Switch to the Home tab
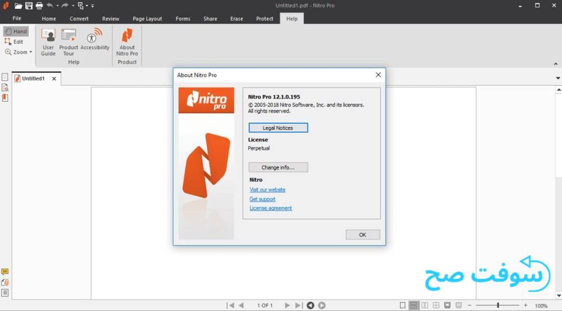 coord(49,19)
